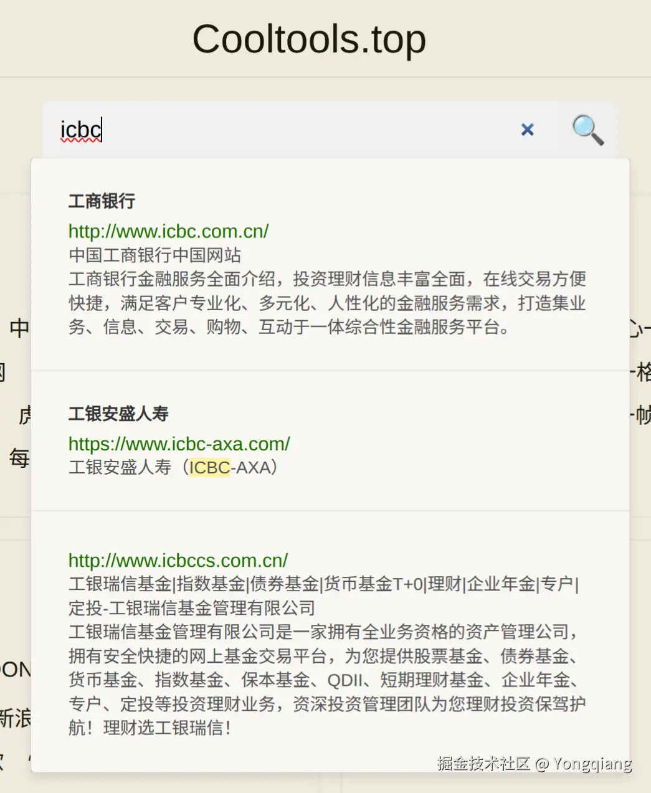Visit http://www.icbccs.com.cn/ link

[x=178, y=560]
